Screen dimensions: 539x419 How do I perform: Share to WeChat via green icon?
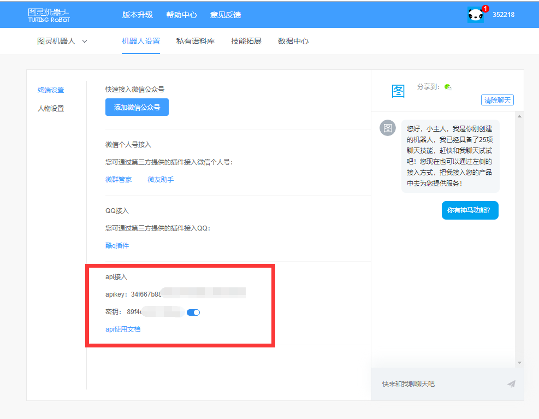point(448,87)
